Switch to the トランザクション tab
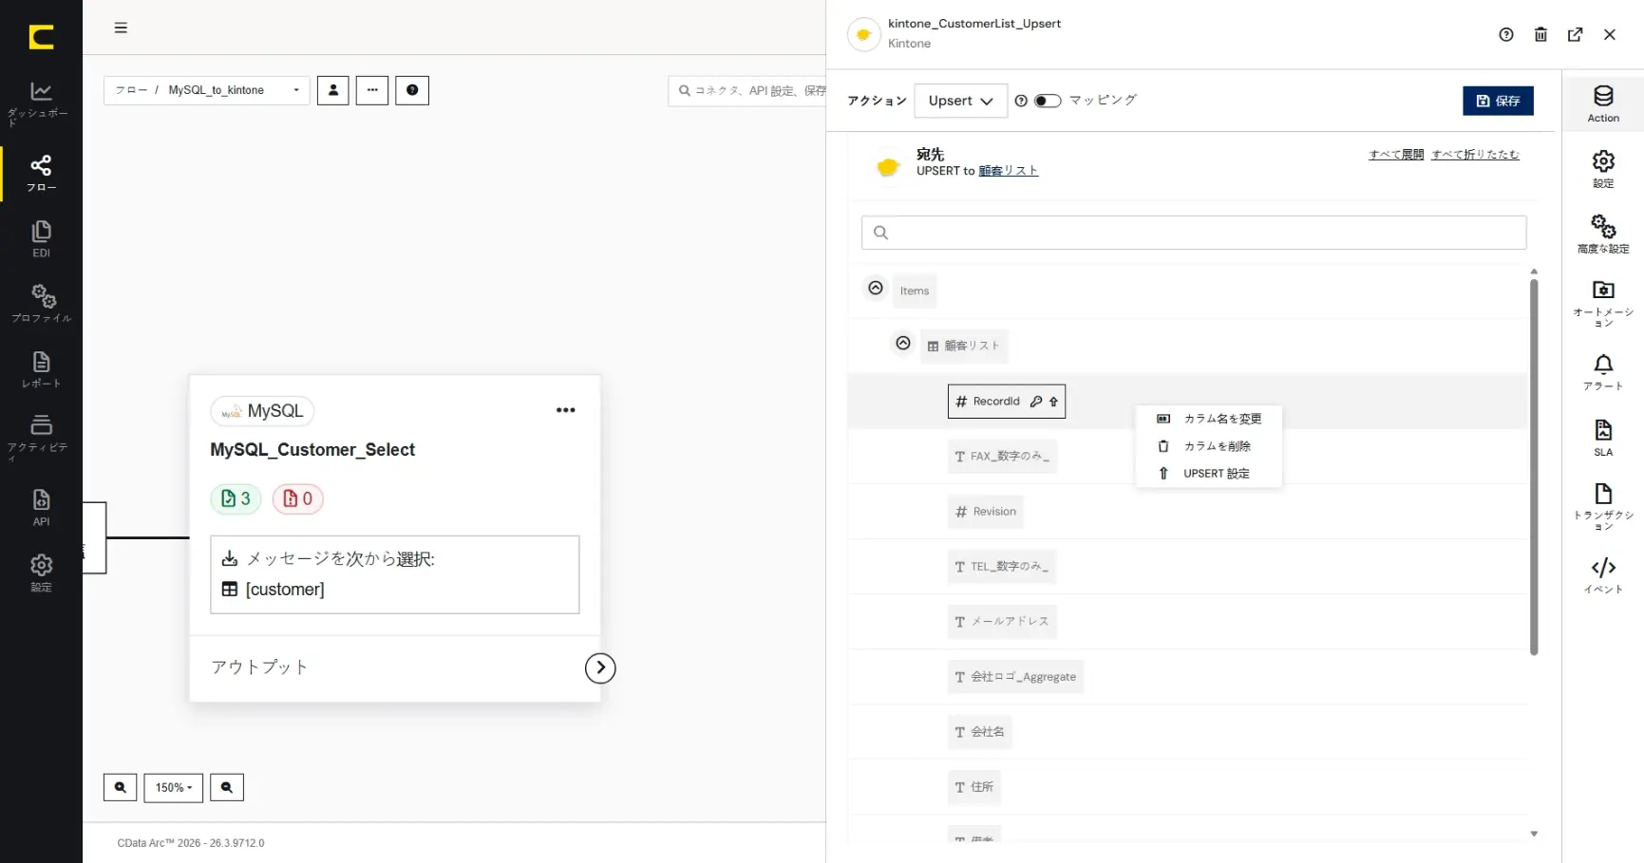This screenshot has height=863, width=1644. 1603,507
